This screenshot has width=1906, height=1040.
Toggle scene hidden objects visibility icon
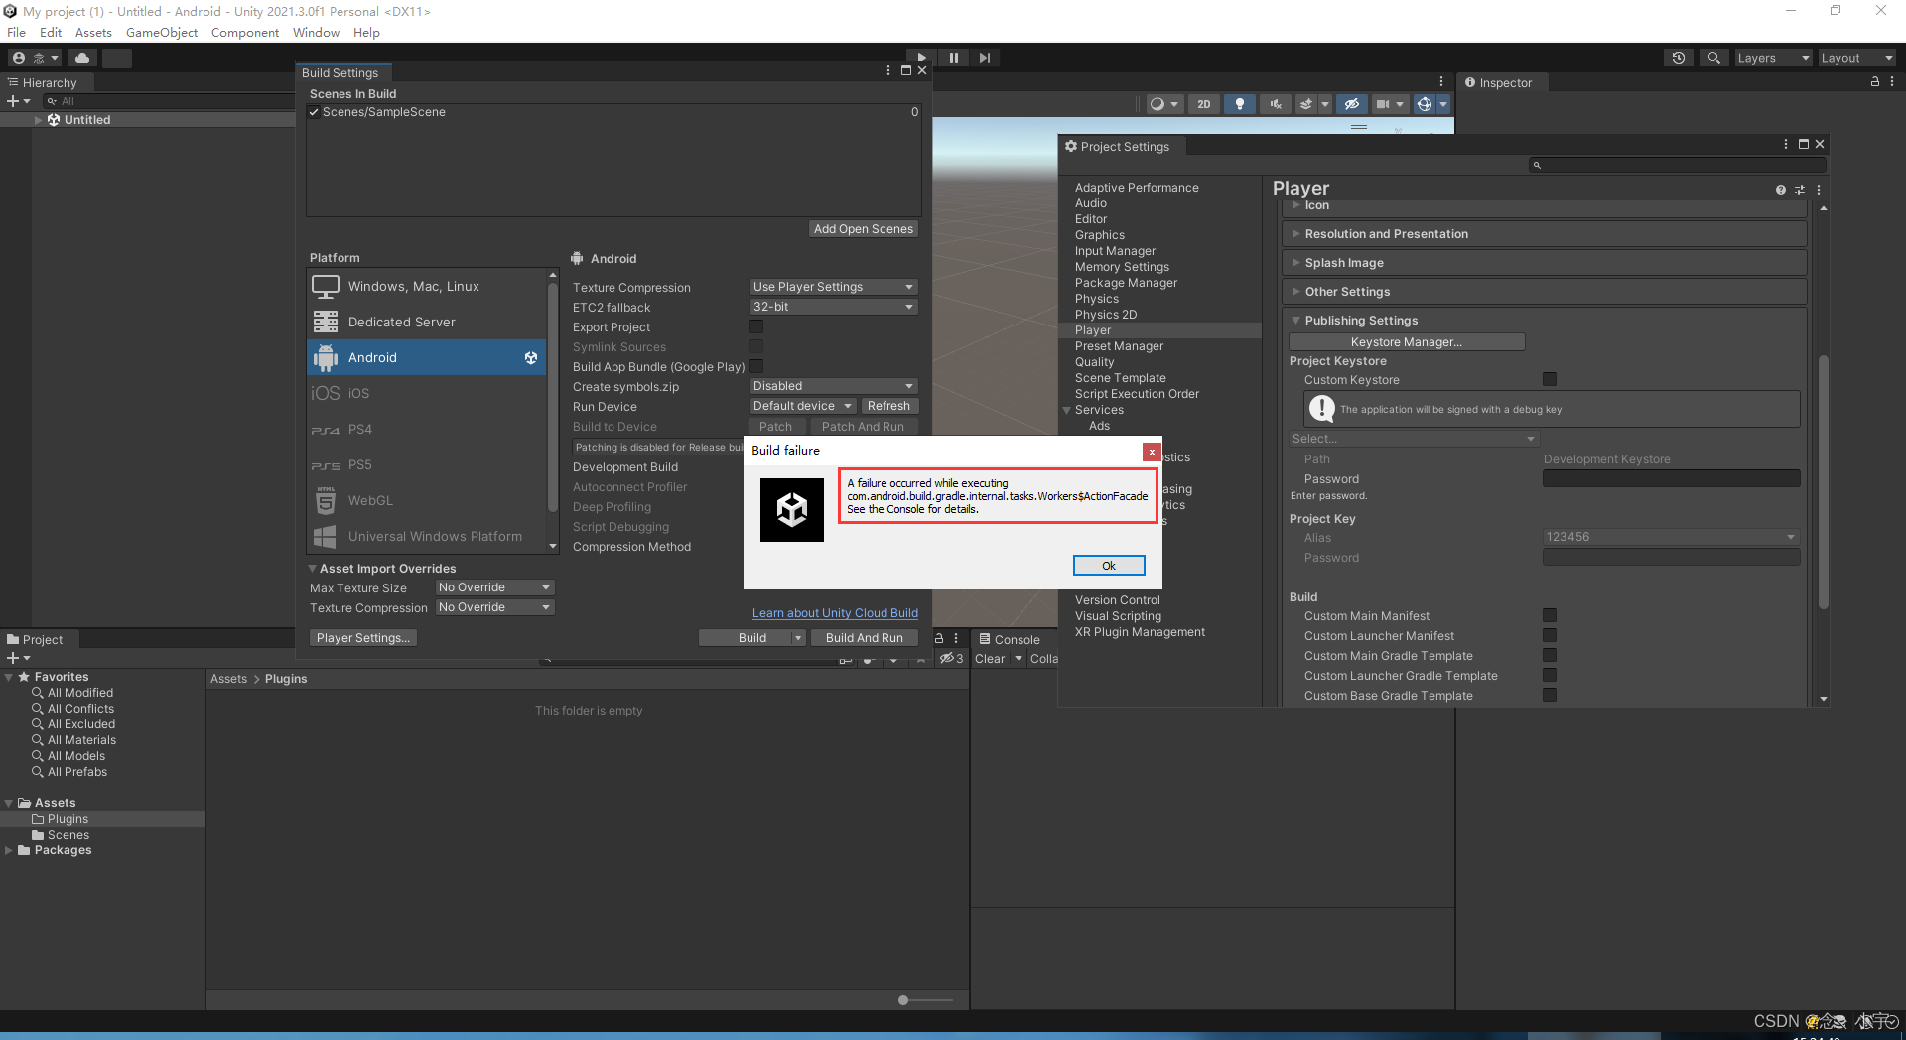1351,104
